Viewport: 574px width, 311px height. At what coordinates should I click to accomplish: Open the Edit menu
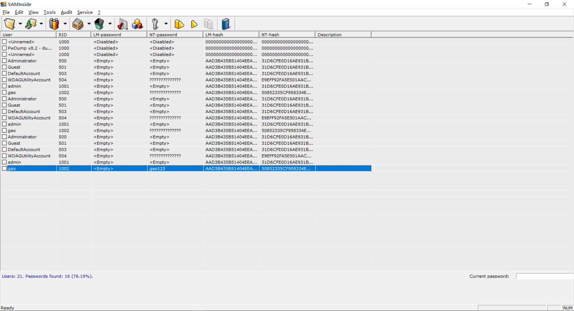point(19,12)
